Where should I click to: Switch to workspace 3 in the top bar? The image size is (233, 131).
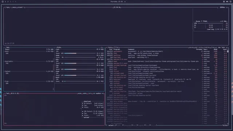click(x=11, y=1)
